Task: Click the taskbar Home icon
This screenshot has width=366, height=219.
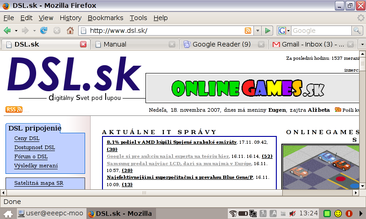Action: (8, 214)
